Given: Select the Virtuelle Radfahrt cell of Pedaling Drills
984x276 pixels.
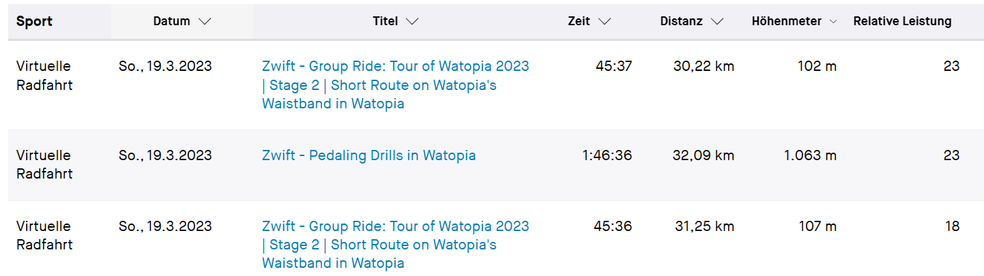Looking at the screenshot, I should coord(44,164).
